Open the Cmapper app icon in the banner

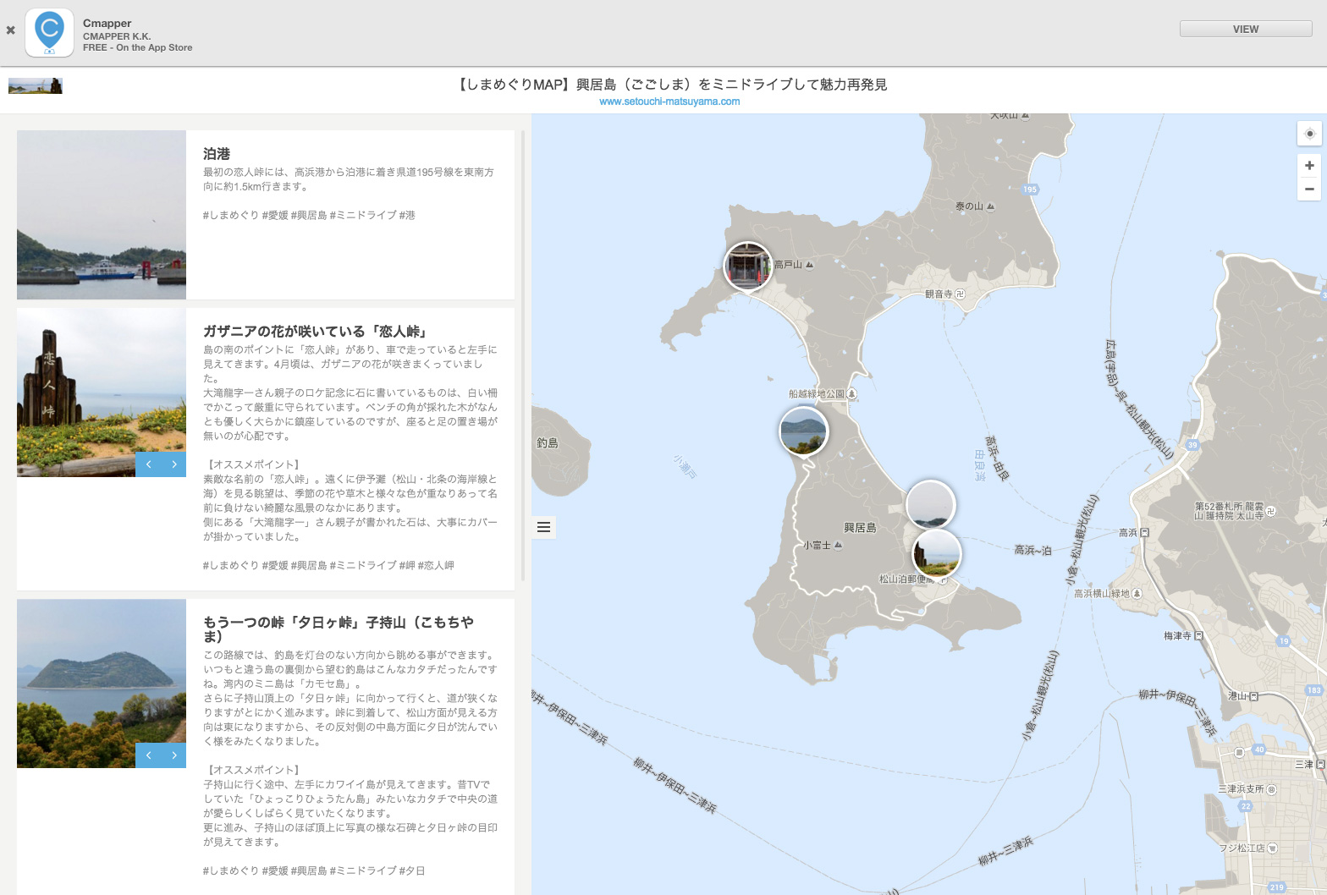(x=49, y=33)
